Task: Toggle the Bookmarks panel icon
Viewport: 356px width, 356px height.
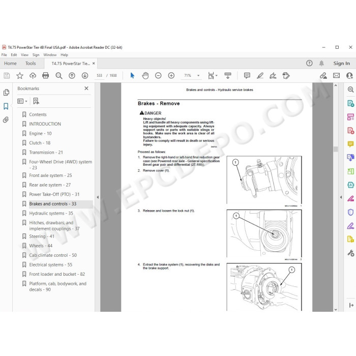Action: [6, 106]
